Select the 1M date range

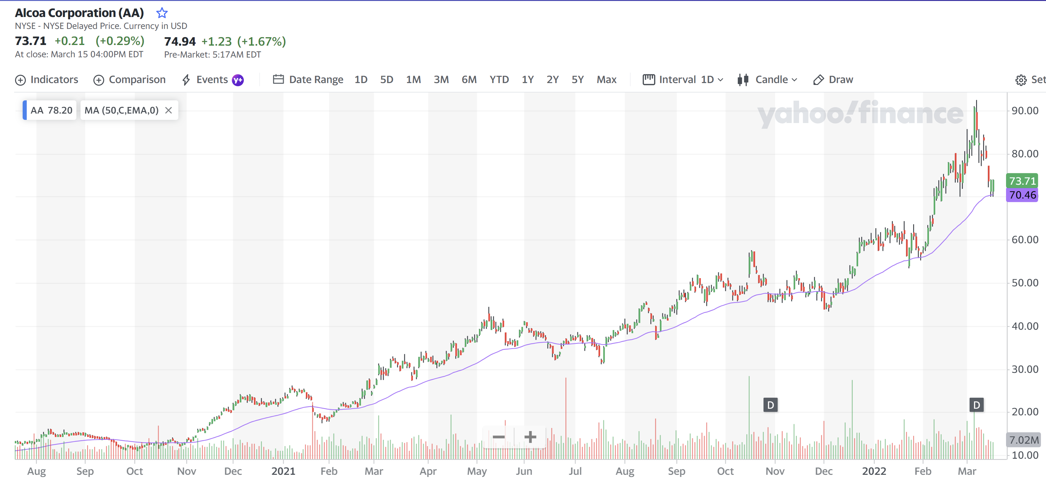(x=413, y=80)
